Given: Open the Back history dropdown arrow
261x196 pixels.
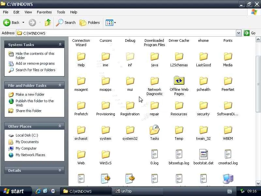Looking at the screenshot, I should [x=23, y=23].
